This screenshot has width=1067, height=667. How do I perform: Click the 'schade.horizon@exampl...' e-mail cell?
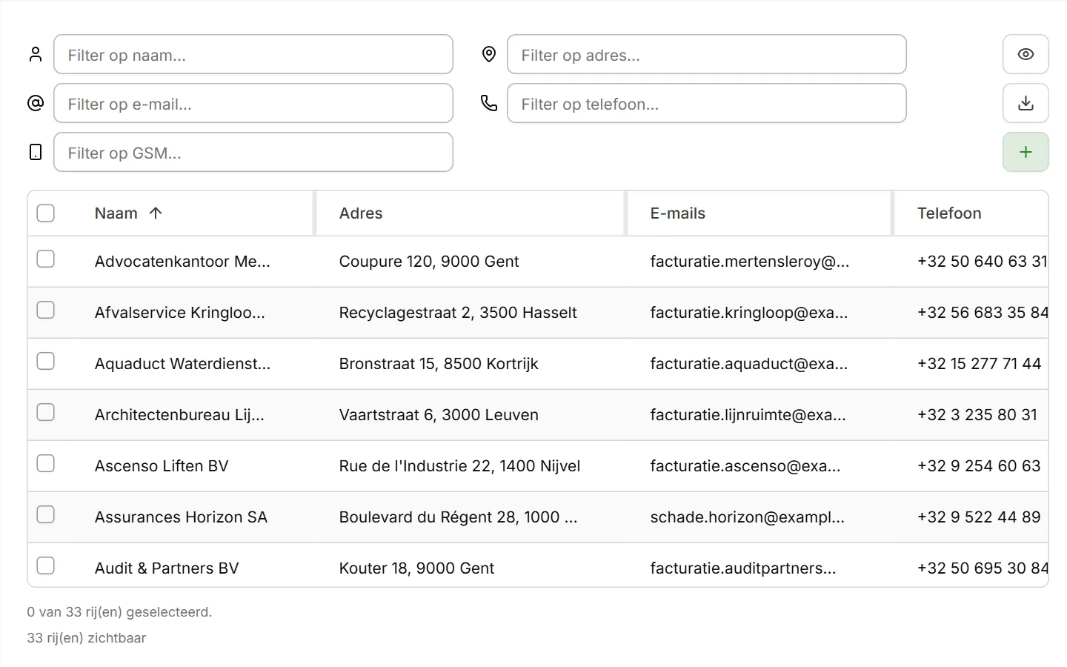point(747,517)
